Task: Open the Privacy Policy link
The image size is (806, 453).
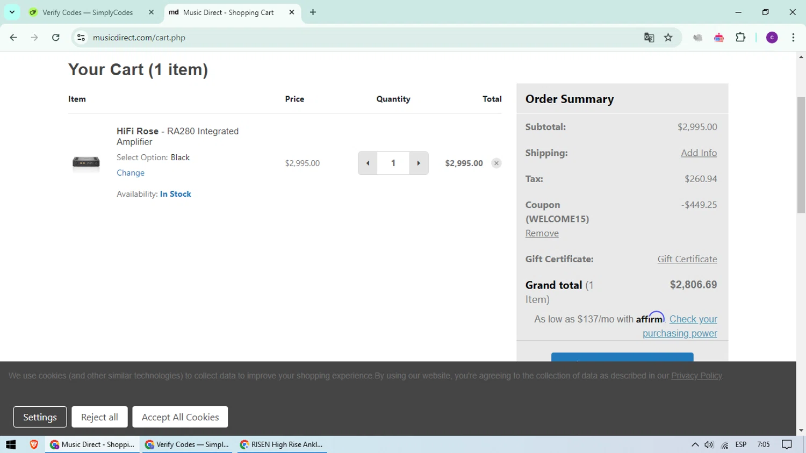Action: tap(696, 376)
